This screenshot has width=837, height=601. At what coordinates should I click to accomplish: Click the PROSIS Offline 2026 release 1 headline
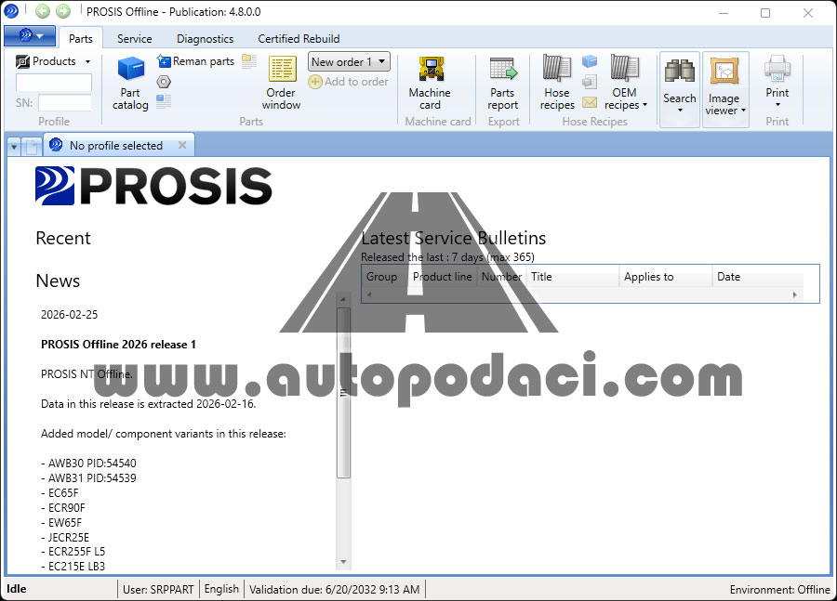tap(118, 345)
